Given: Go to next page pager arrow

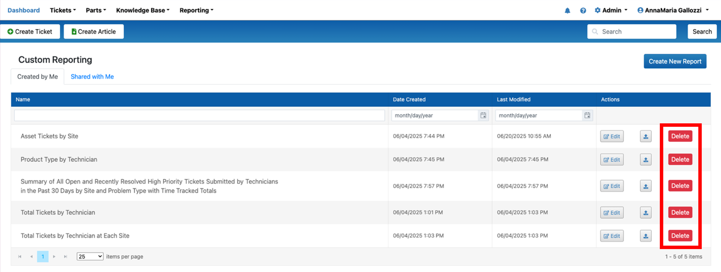Looking at the screenshot, I should pos(54,257).
